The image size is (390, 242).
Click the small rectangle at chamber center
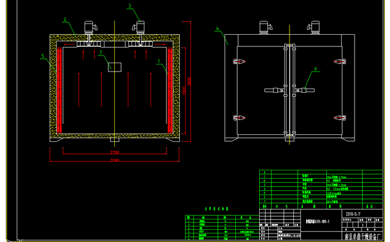(115, 67)
